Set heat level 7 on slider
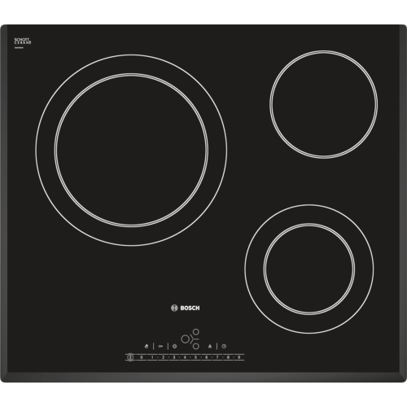The width and height of the screenshot is (407, 407). point(217,357)
